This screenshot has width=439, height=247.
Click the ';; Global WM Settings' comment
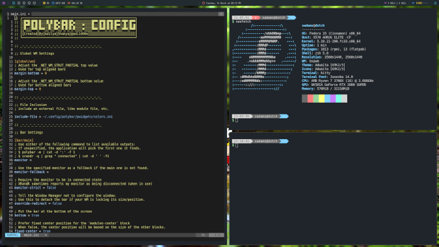point(34,53)
